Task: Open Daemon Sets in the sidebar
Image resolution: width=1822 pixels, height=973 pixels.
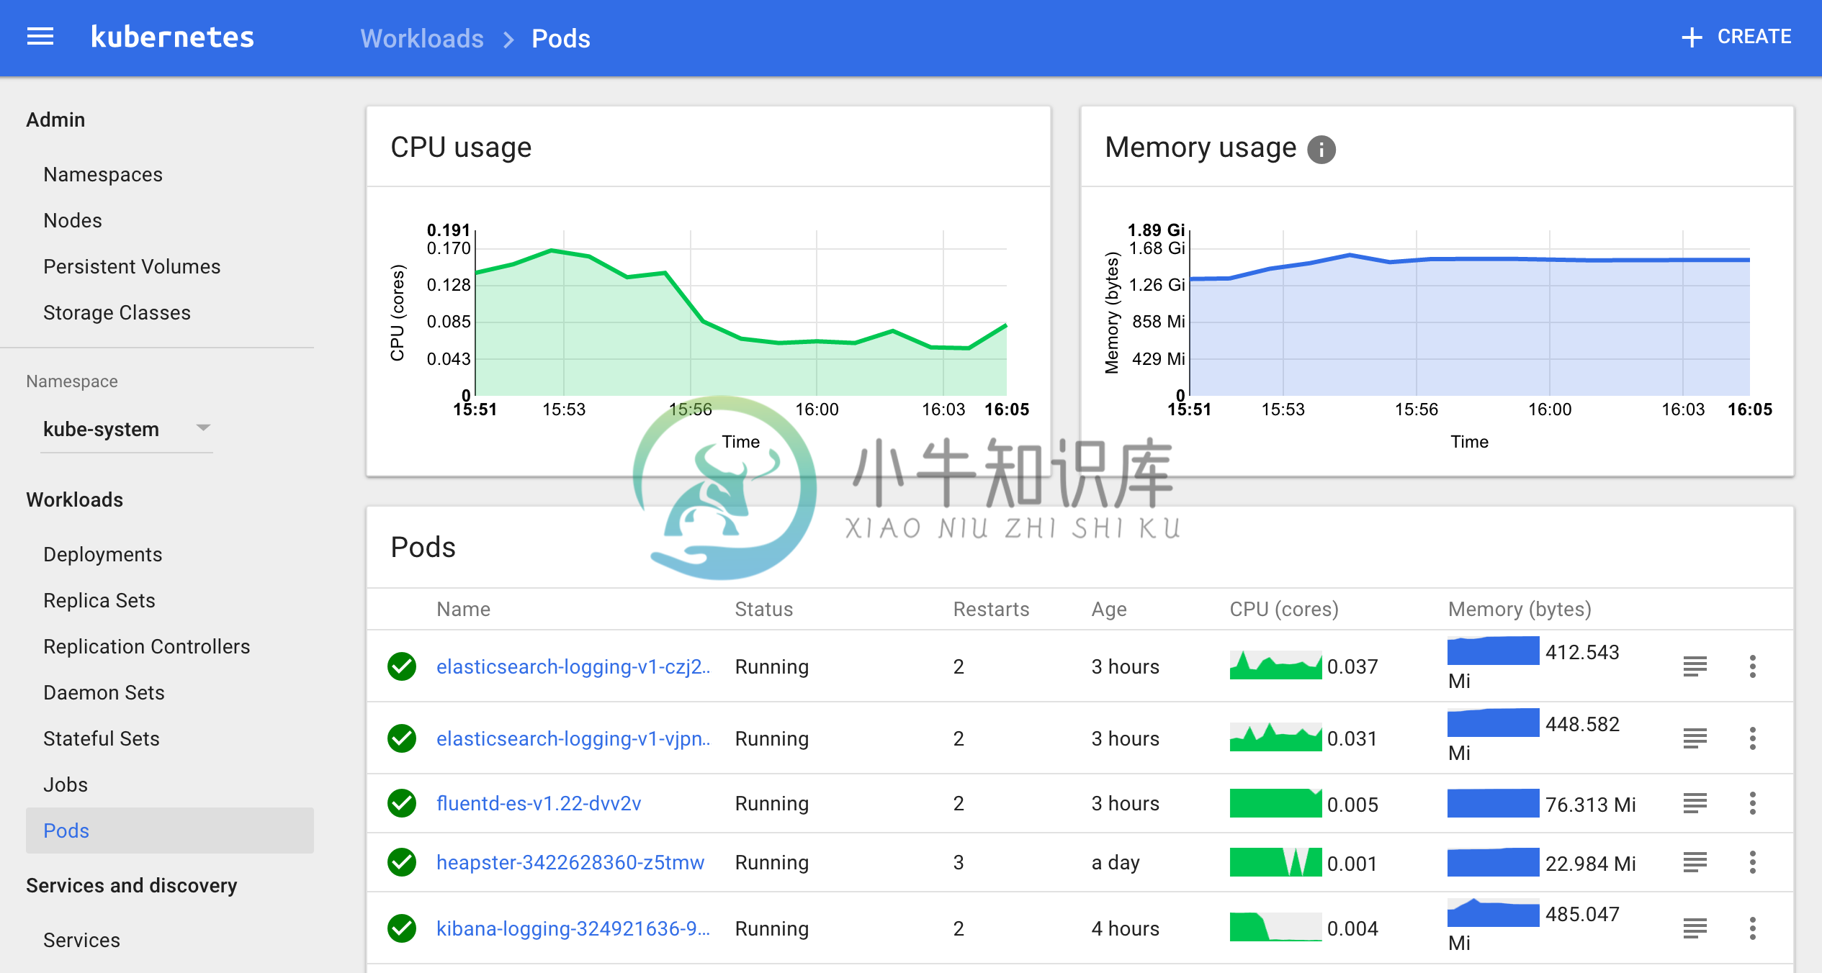Action: pyautogui.click(x=104, y=692)
